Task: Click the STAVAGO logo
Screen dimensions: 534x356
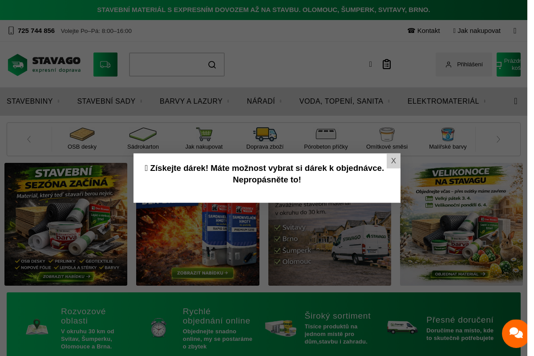Action: point(44,65)
